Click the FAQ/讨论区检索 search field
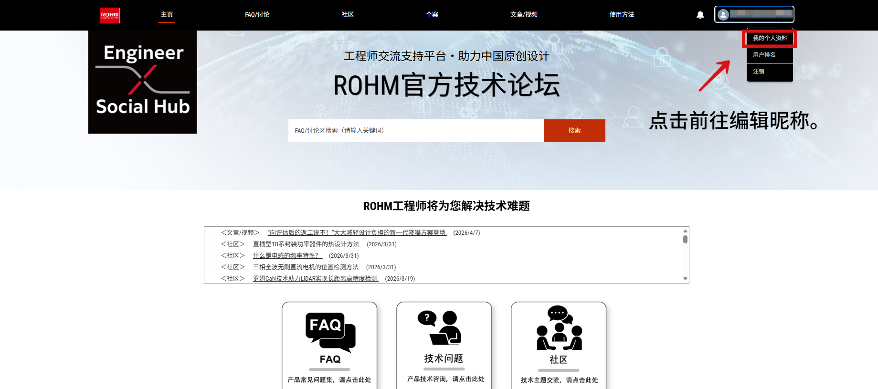 [416, 131]
